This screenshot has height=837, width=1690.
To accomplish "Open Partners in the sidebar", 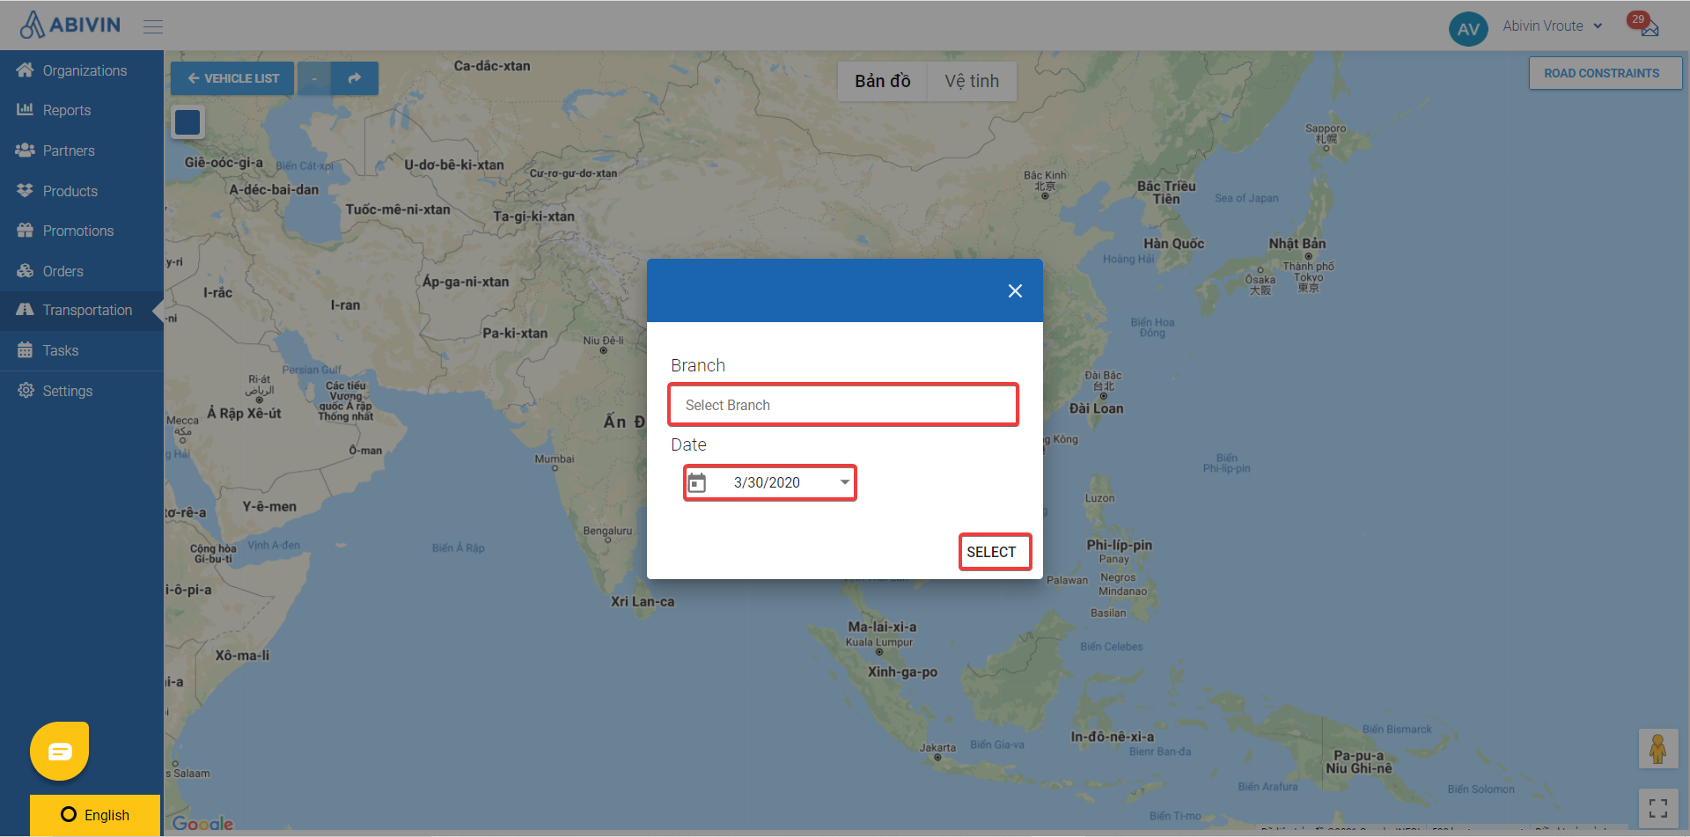I will 82,151.
